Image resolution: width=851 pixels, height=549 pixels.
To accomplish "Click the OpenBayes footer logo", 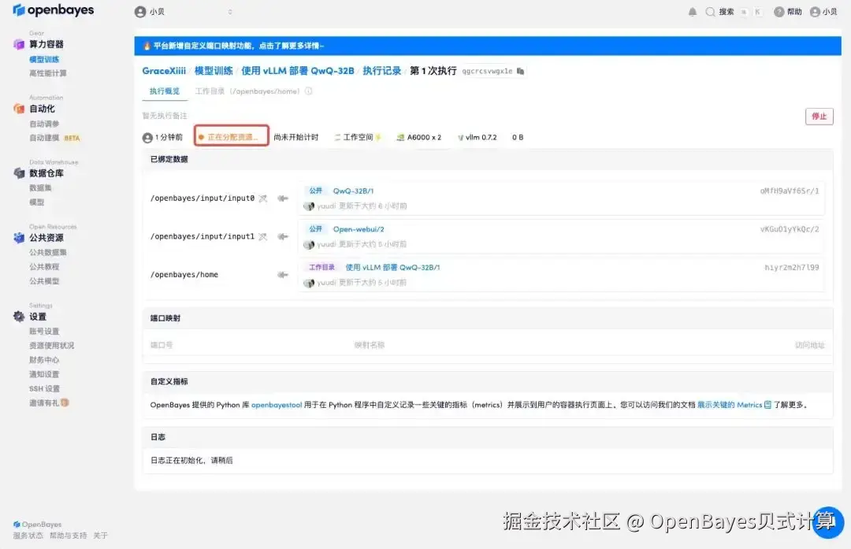I will (38, 525).
